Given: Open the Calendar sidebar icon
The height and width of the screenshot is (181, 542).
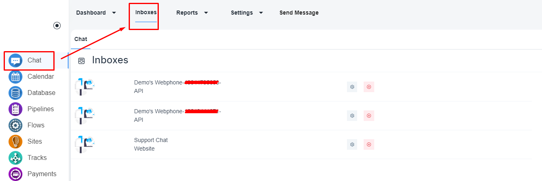Looking at the screenshot, I should click(x=15, y=77).
